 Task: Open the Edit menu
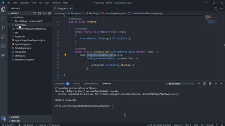pos(15,3)
